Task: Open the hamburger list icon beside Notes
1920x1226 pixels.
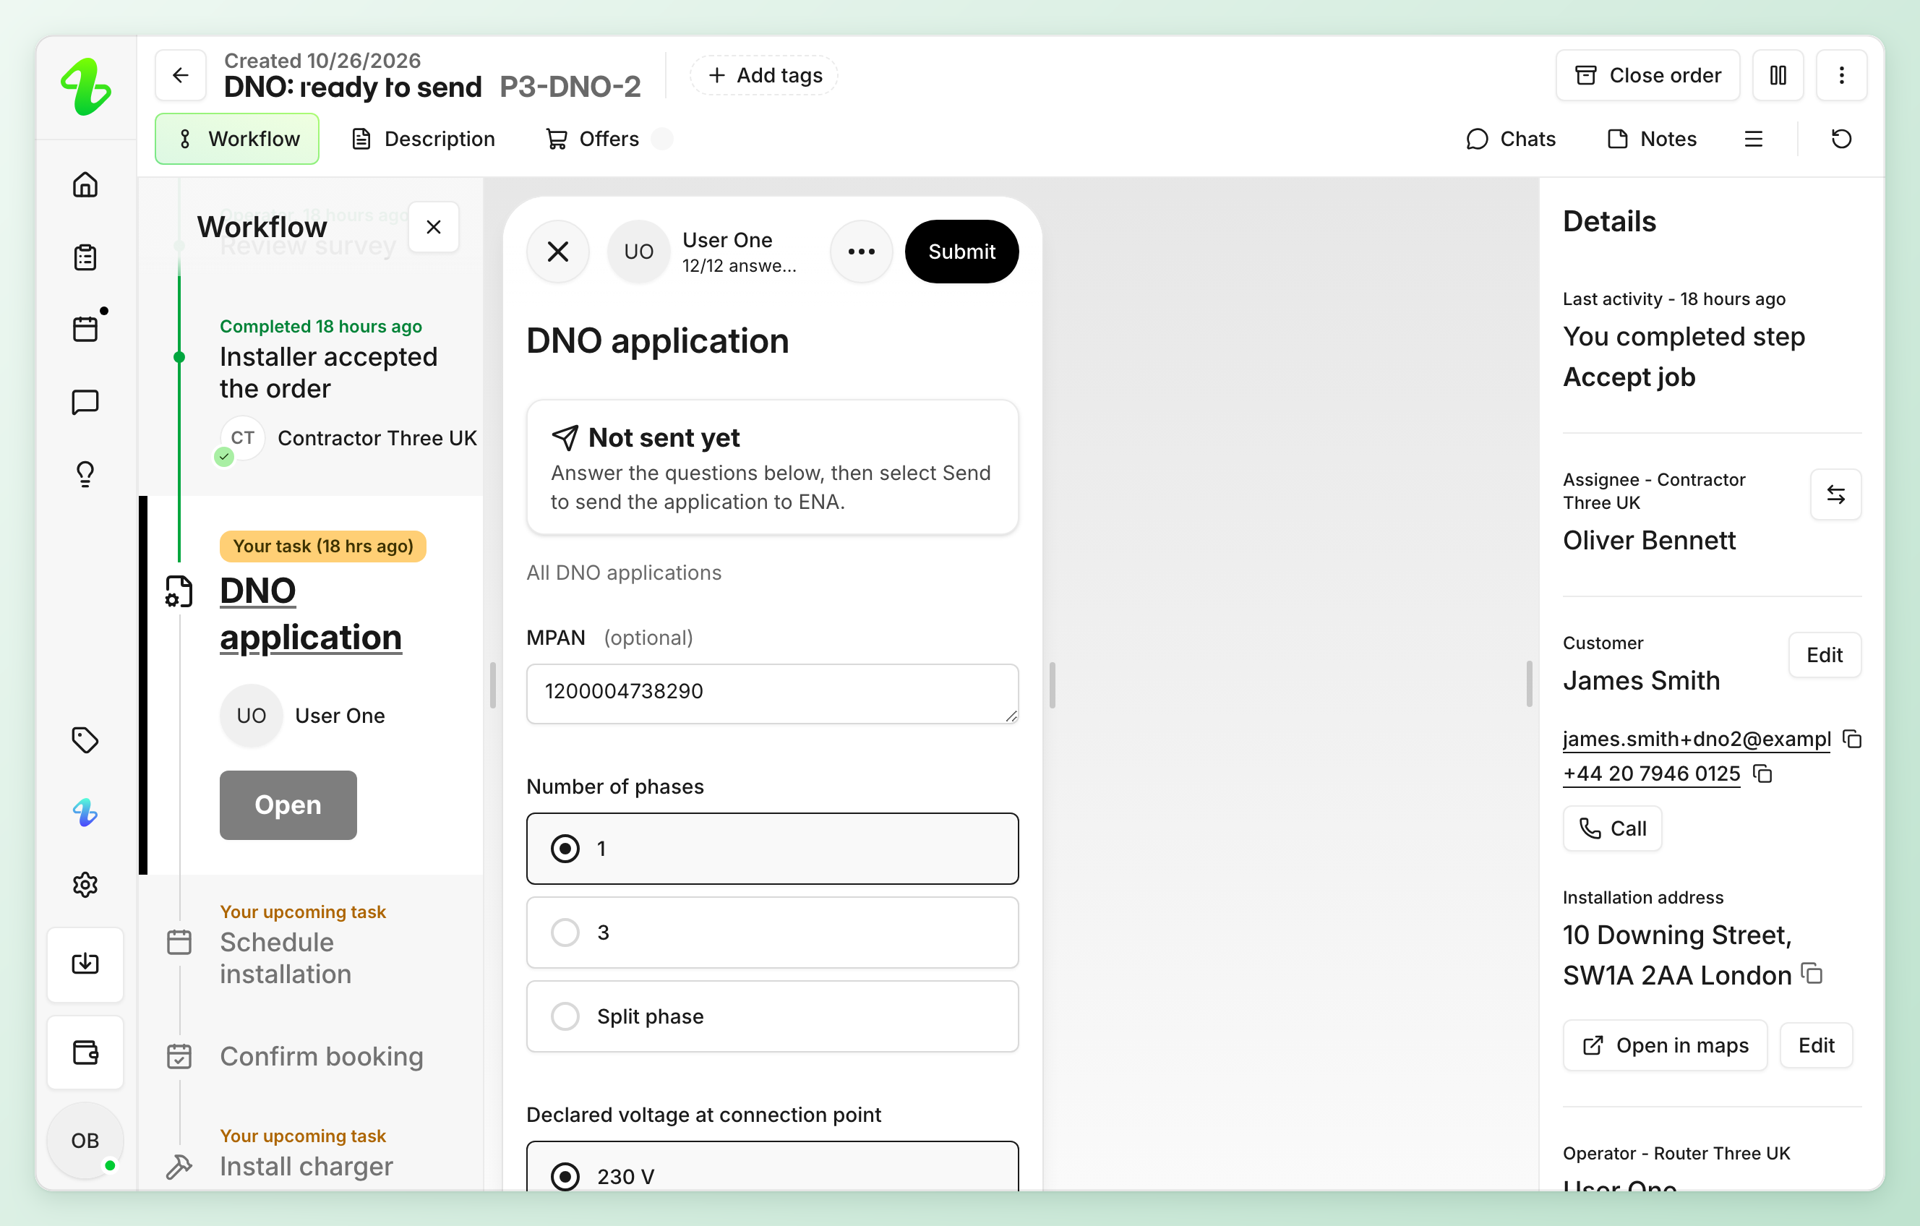Action: click(x=1753, y=139)
